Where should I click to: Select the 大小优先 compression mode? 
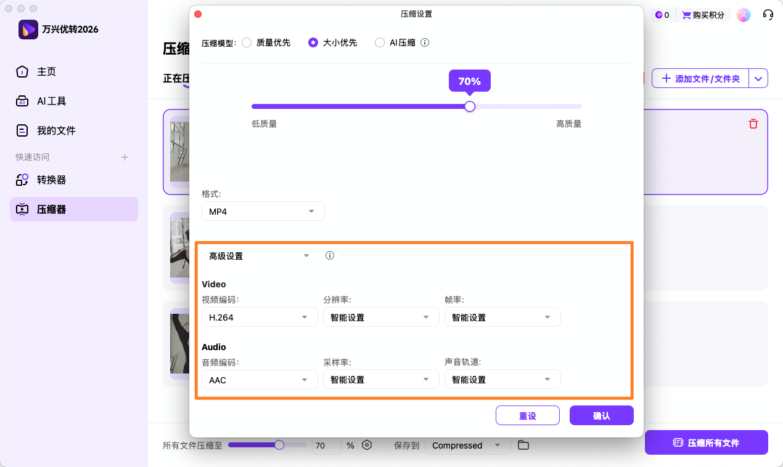(x=313, y=42)
